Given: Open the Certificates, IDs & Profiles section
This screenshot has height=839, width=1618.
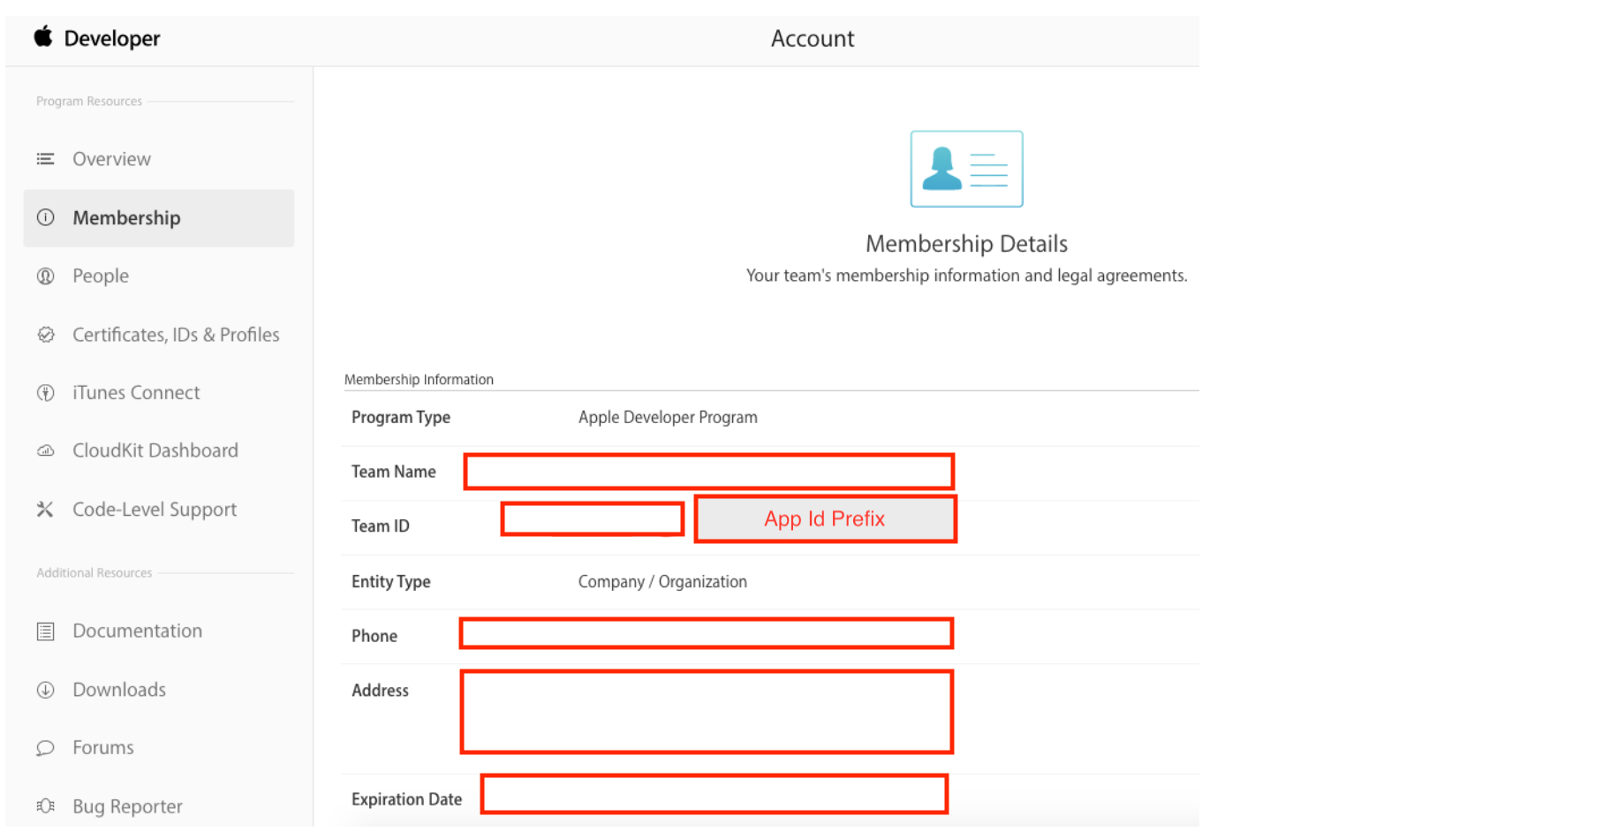Looking at the screenshot, I should (176, 335).
